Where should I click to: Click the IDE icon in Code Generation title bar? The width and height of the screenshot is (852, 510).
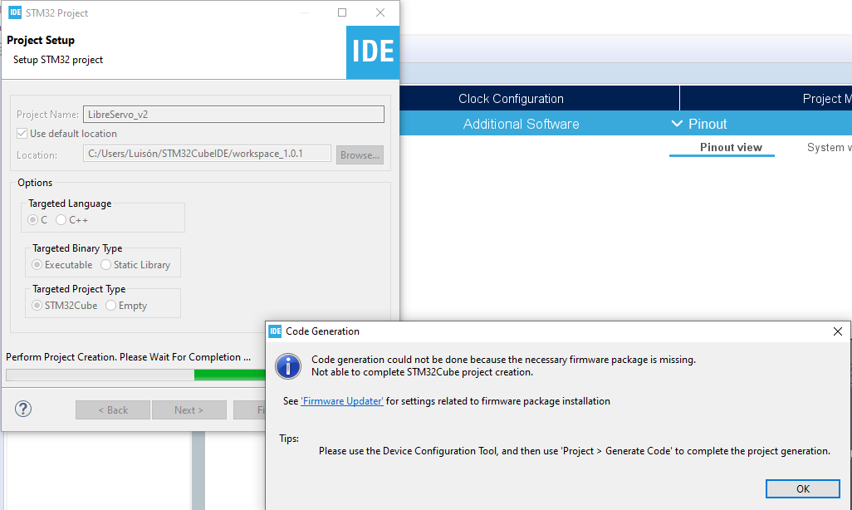tap(276, 331)
